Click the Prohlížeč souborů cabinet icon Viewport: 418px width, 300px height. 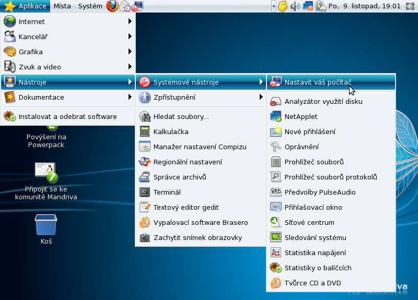pos(276,162)
